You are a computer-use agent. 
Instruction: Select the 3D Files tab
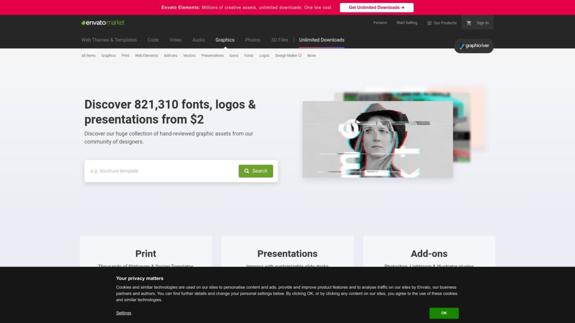coord(279,40)
